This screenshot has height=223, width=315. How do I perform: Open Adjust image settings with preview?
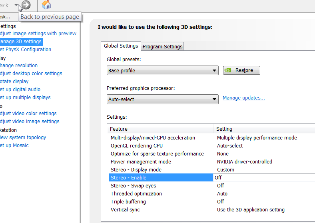click(38, 33)
